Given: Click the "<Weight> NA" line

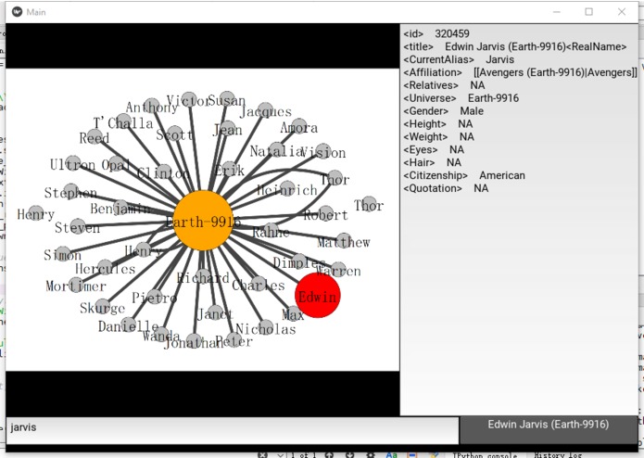Looking at the screenshot, I should click(x=438, y=137).
